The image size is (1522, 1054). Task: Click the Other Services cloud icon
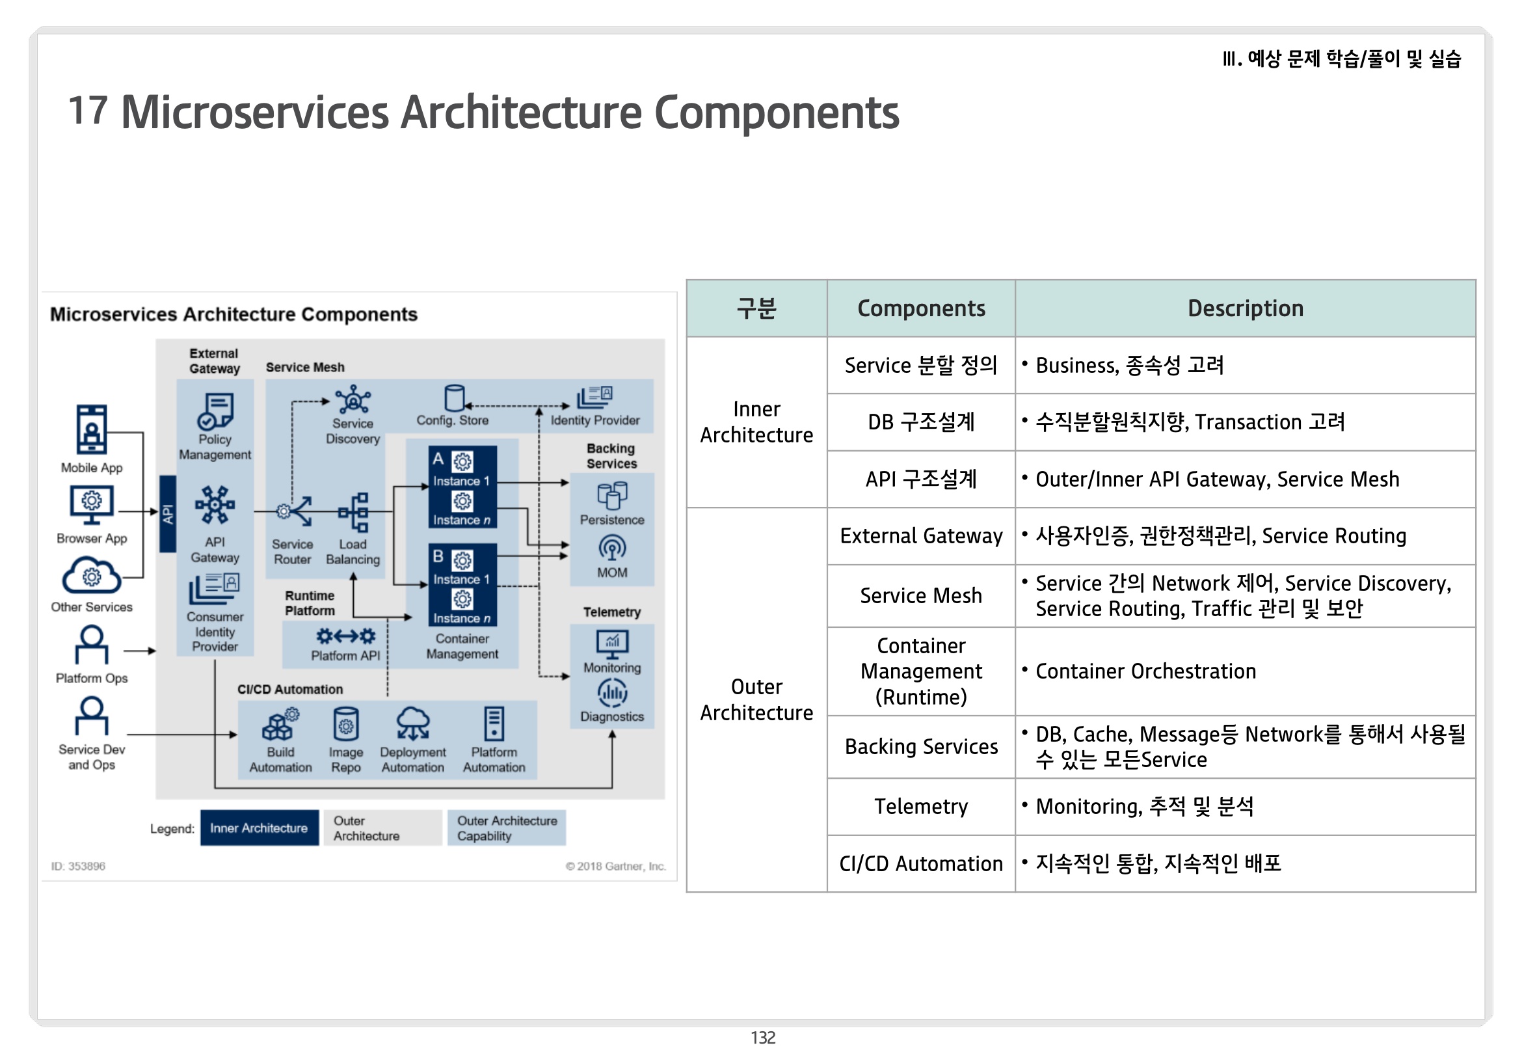[91, 576]
